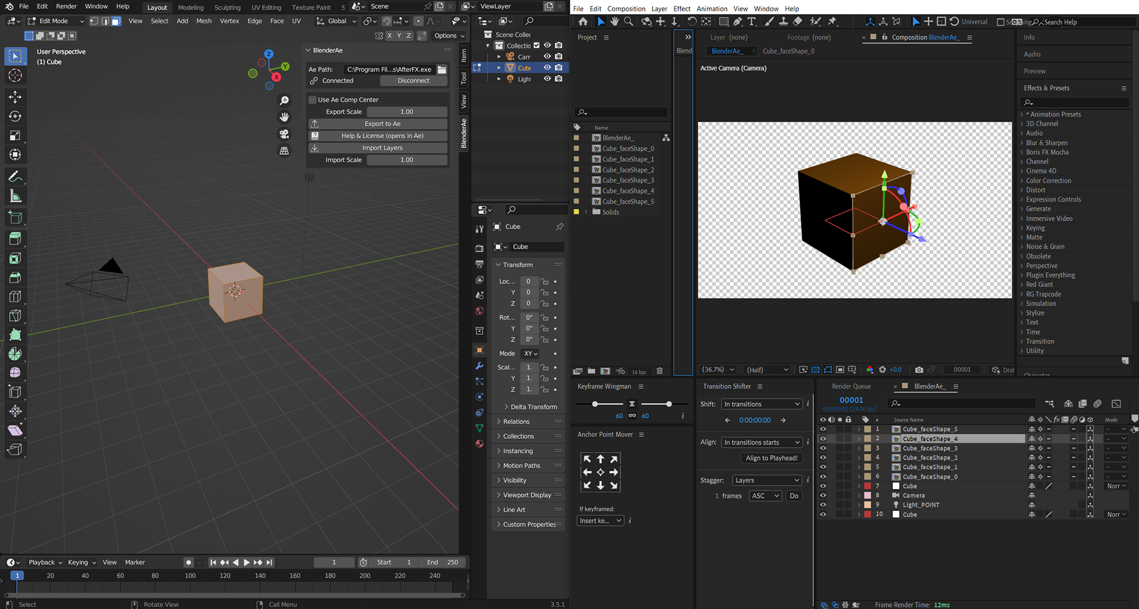This screenshot has width=1139, height=609.
Task: Open Align In transitions starts dropdown
Action: point(762,442)
